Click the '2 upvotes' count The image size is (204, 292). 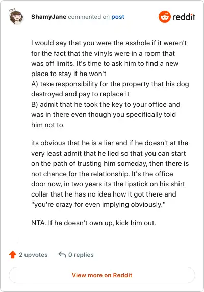click(33, 255)
